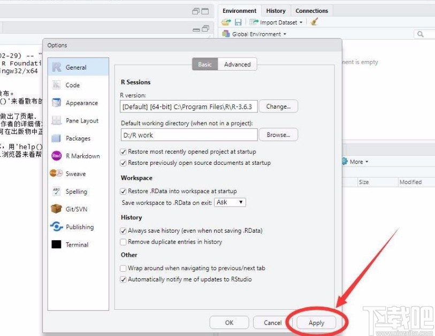Open the Packages options category

pyautogui.click(x=78, y=138)
